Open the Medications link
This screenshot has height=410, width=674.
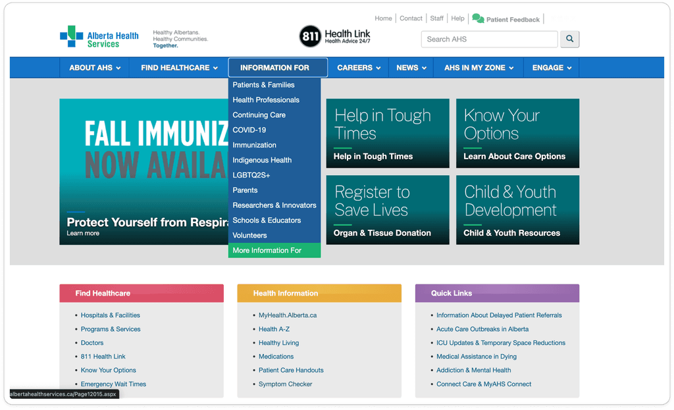[x=276, y=357]
